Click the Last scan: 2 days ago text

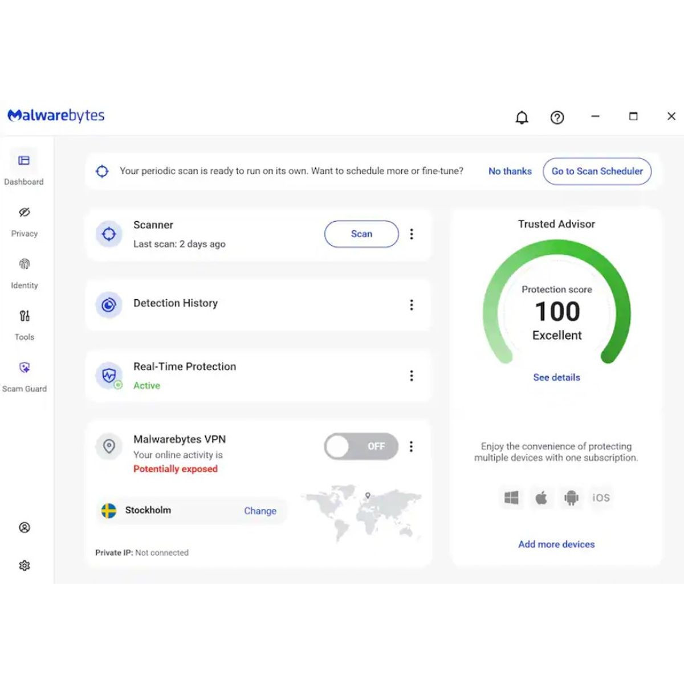point(180,244)
